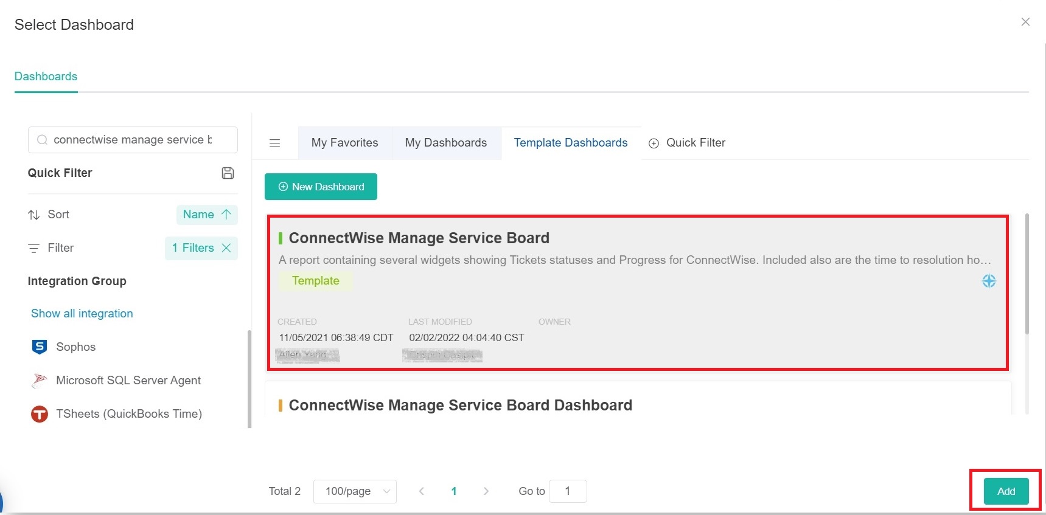The image size is (1046, 515).
Task: Go to the next page arrow
Action: (486, 491)
